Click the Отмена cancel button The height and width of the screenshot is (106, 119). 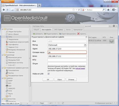pyautogui.click(x=71, y=79)
